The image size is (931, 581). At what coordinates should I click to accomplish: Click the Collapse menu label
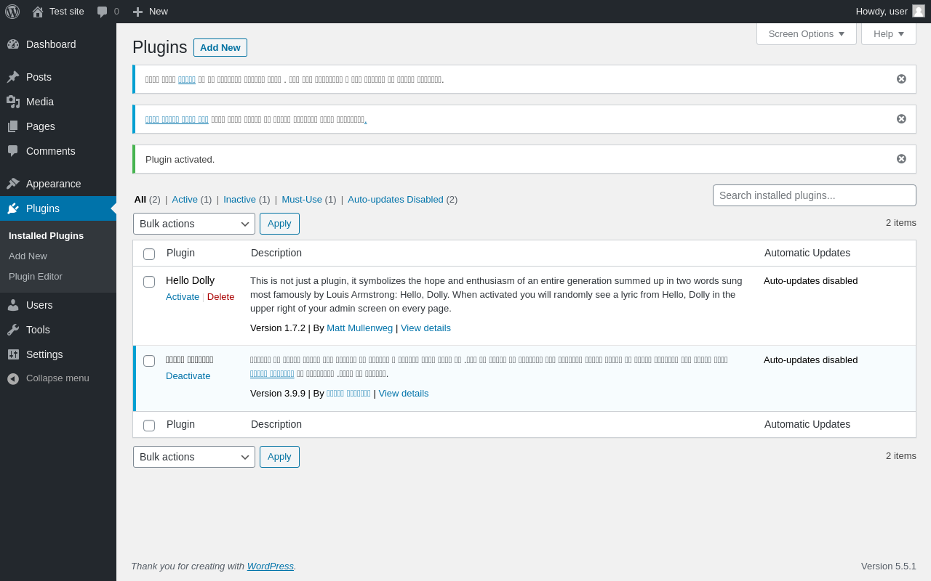pyautogui.click(x=57, y=378)
